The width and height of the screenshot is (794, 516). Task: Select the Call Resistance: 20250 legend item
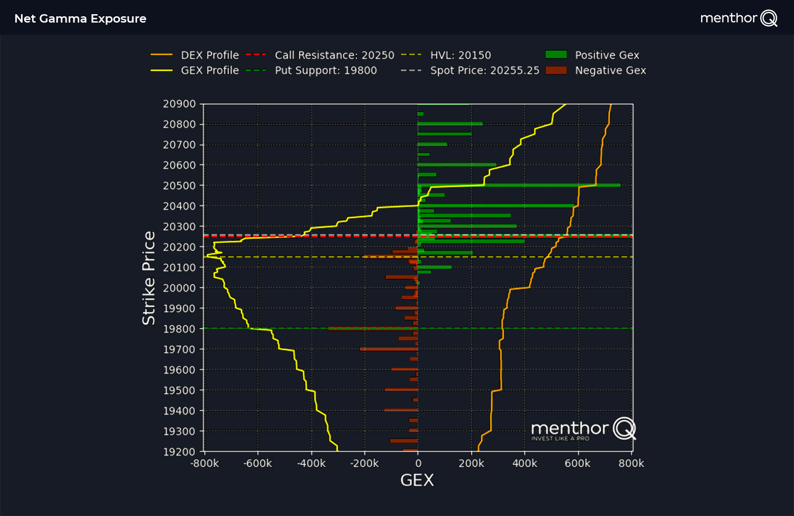coord(335,55)
